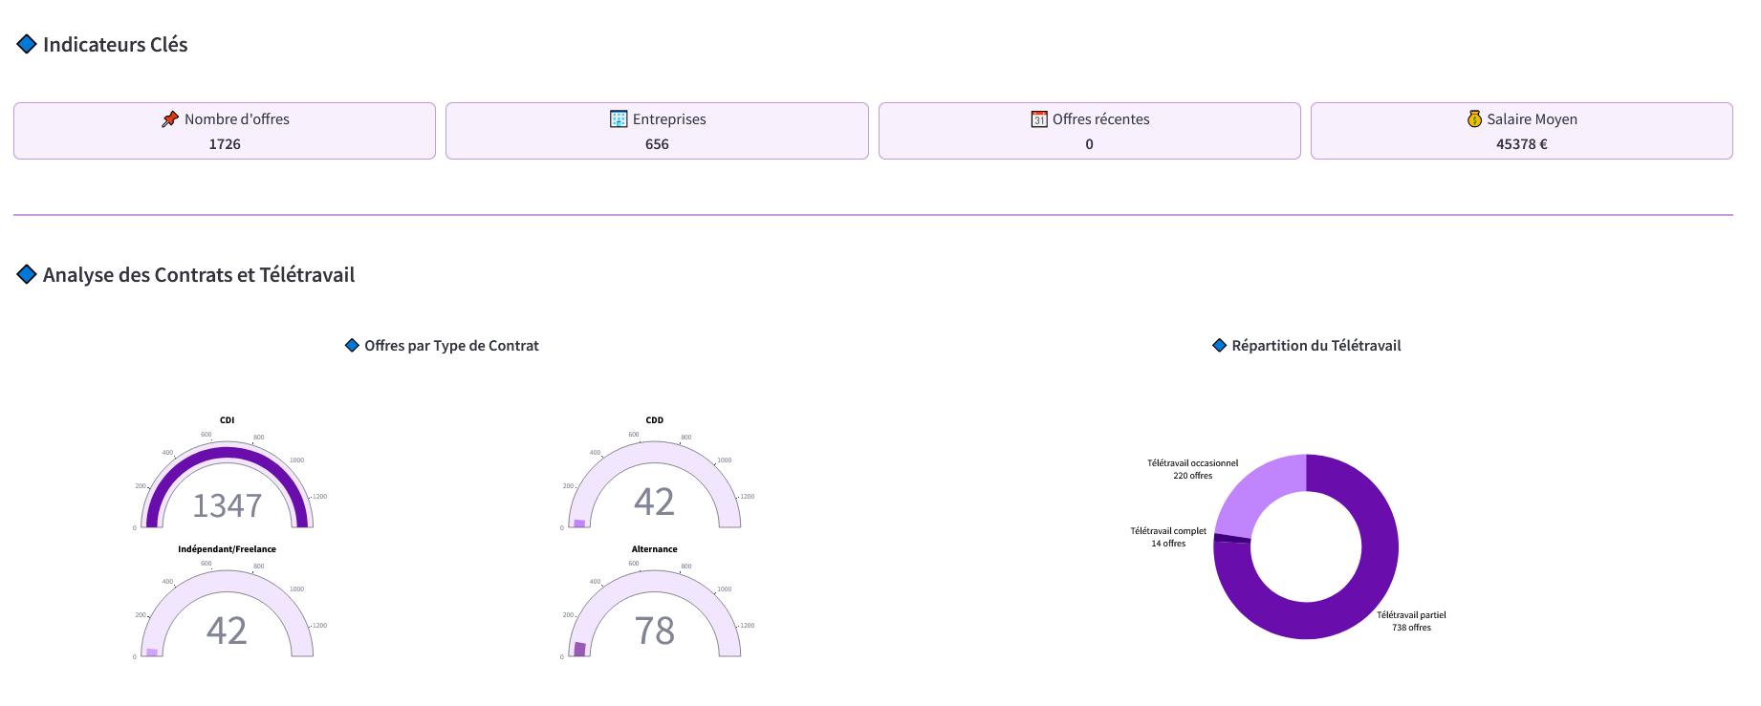The width and height of the screenshot is (1761, 706).
Task: Click the Alternance gauge showing 78
Action: 654,631
